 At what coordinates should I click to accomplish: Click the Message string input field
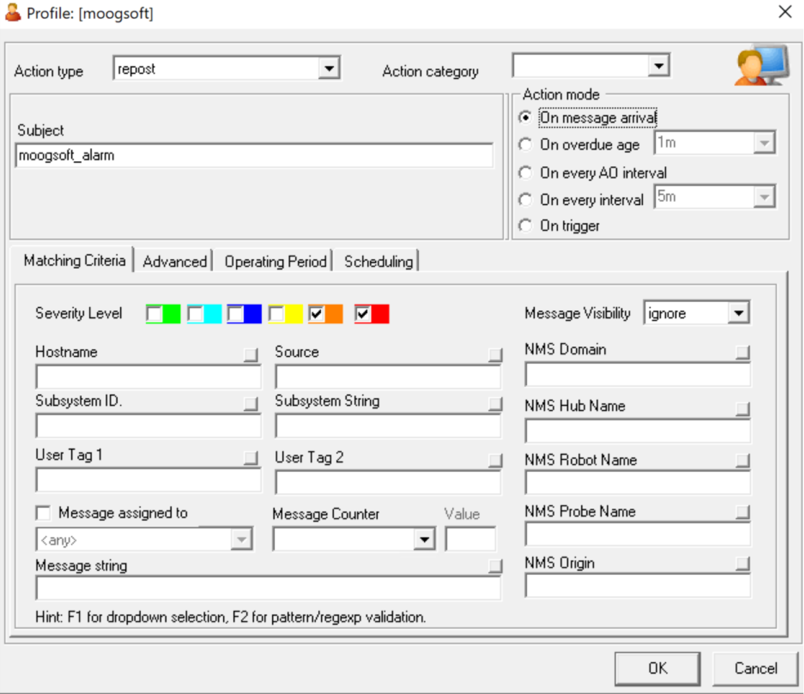(268, 588)
